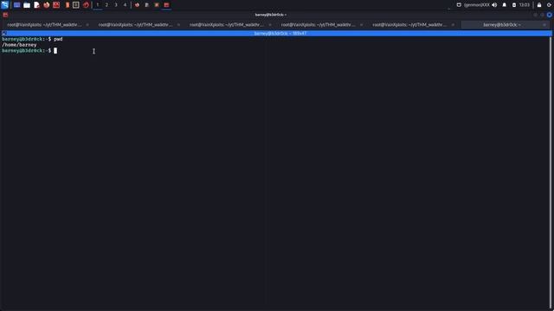Click the show desktop panel icon
The height and width of the screenshot is (311, 554).
click(x=16, y=5)
